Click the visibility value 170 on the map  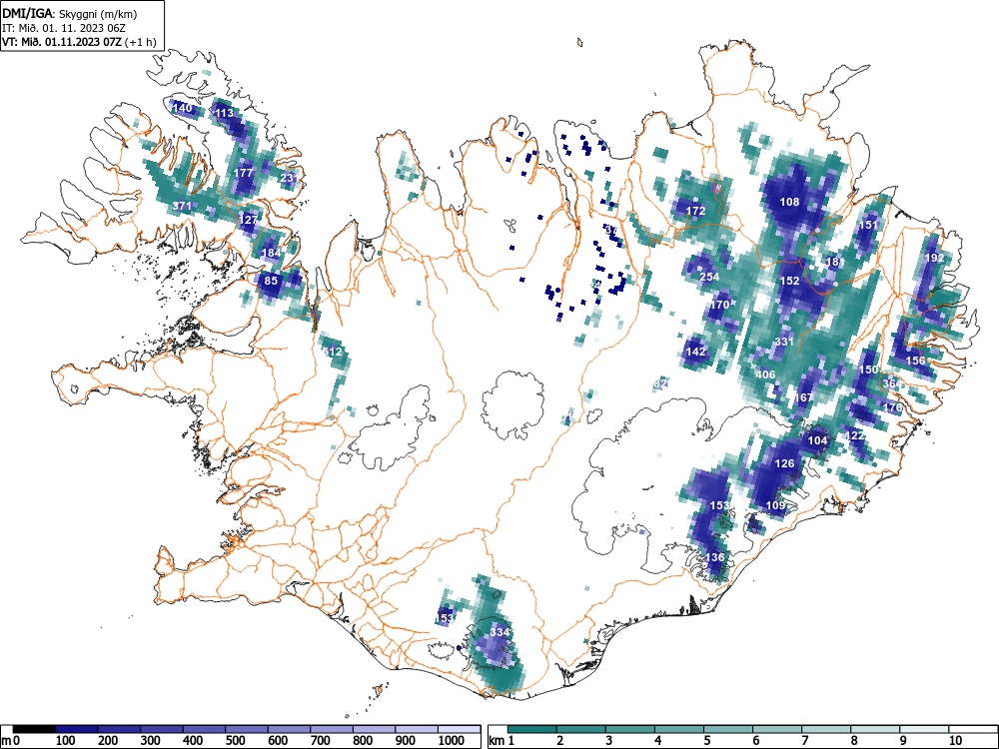(x=719, y=305)
